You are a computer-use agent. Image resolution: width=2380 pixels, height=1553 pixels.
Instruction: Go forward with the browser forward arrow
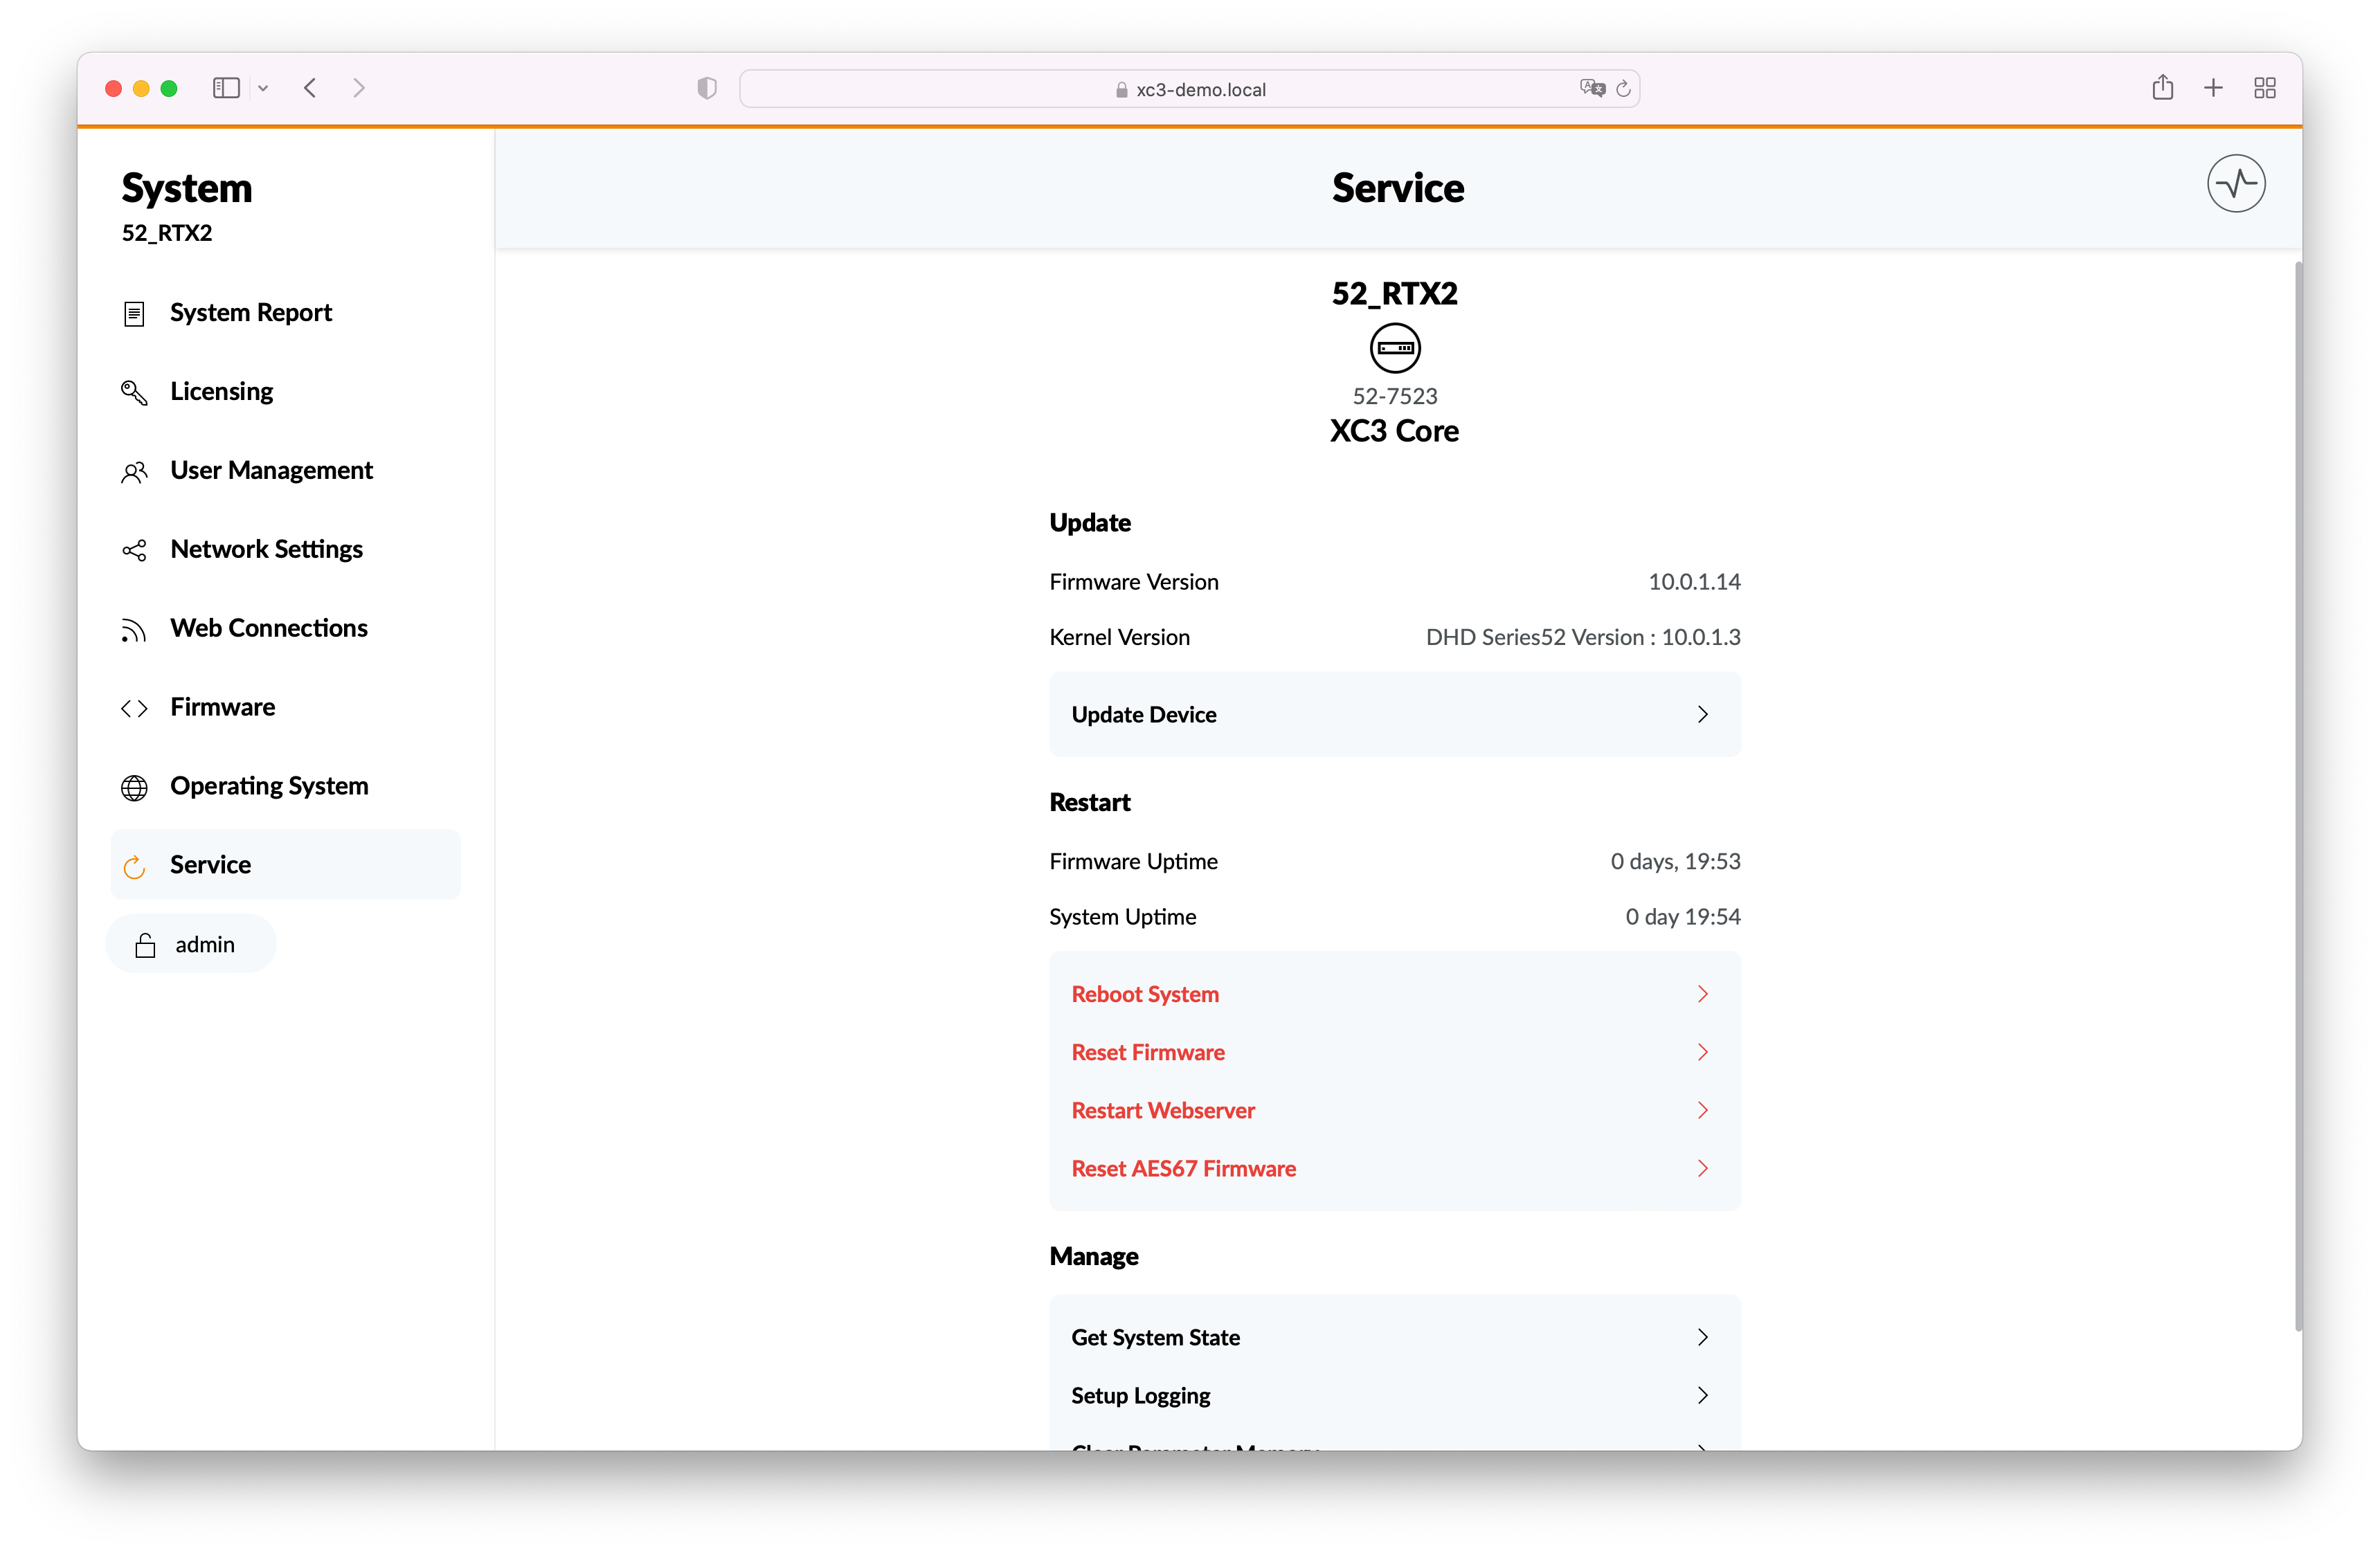359,88
